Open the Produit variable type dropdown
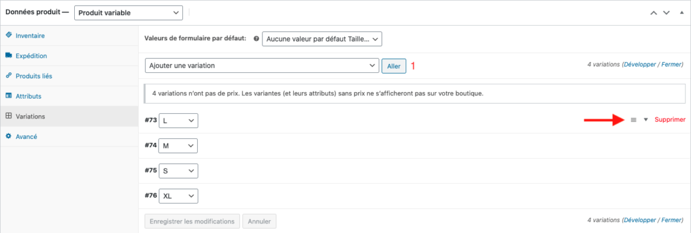Screen dimensions: 691x233 click(x=129, y=13)
